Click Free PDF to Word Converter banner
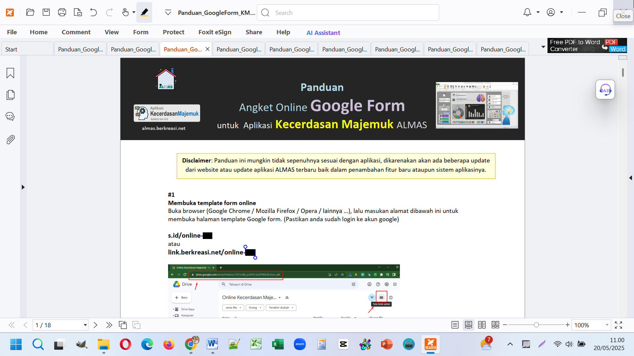Screen dimensions: 634x356 coord(587,45)
